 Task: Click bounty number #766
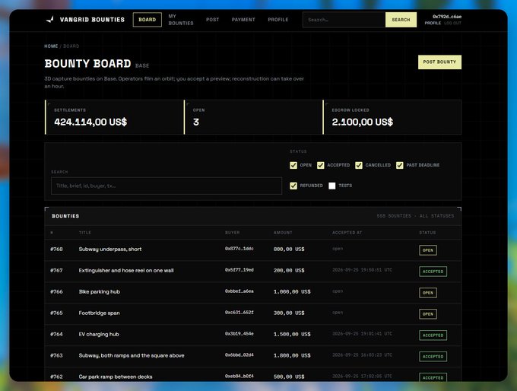(56, 291)
